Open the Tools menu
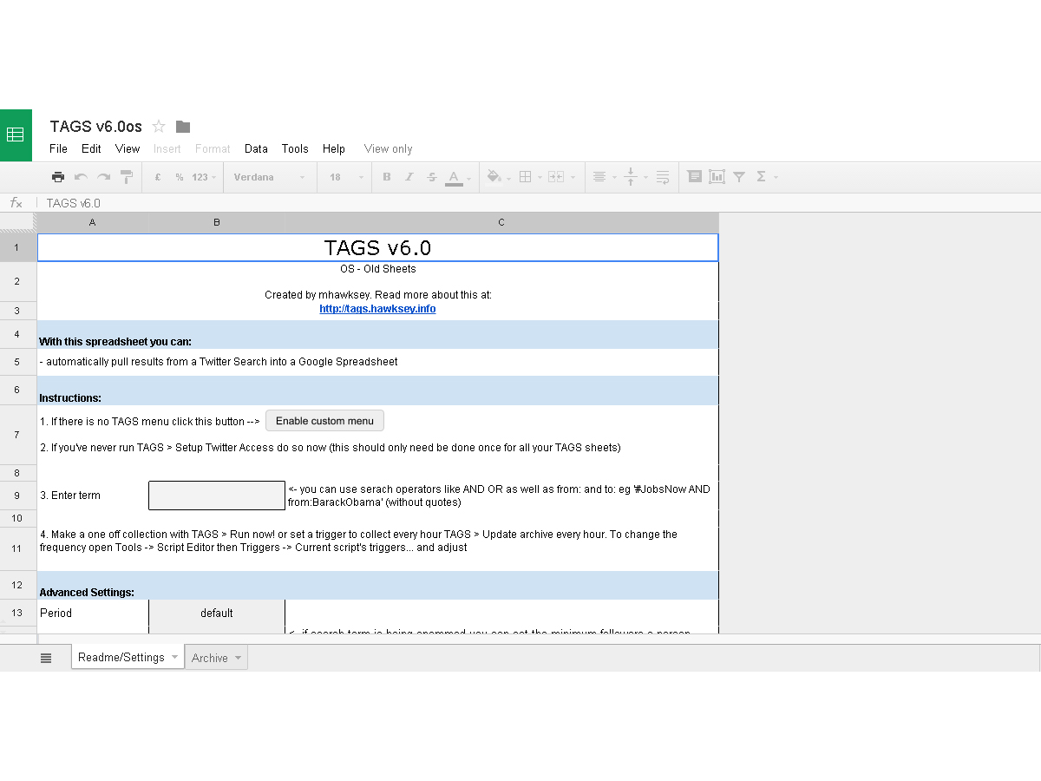The width and height of the screenshot is (1041, 781). point(295,149)
